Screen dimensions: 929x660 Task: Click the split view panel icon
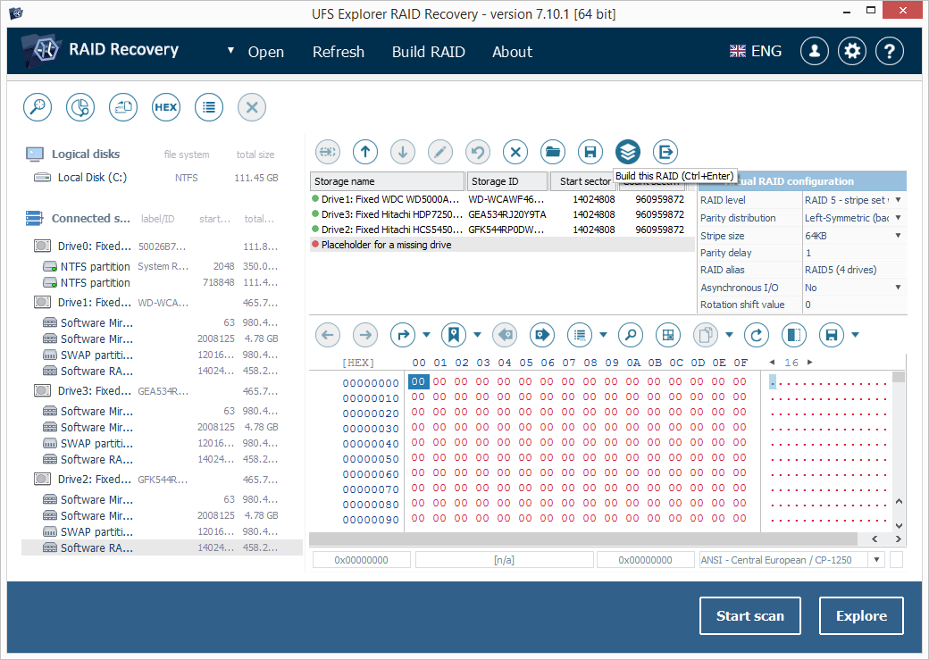click(x=794, y=335)
